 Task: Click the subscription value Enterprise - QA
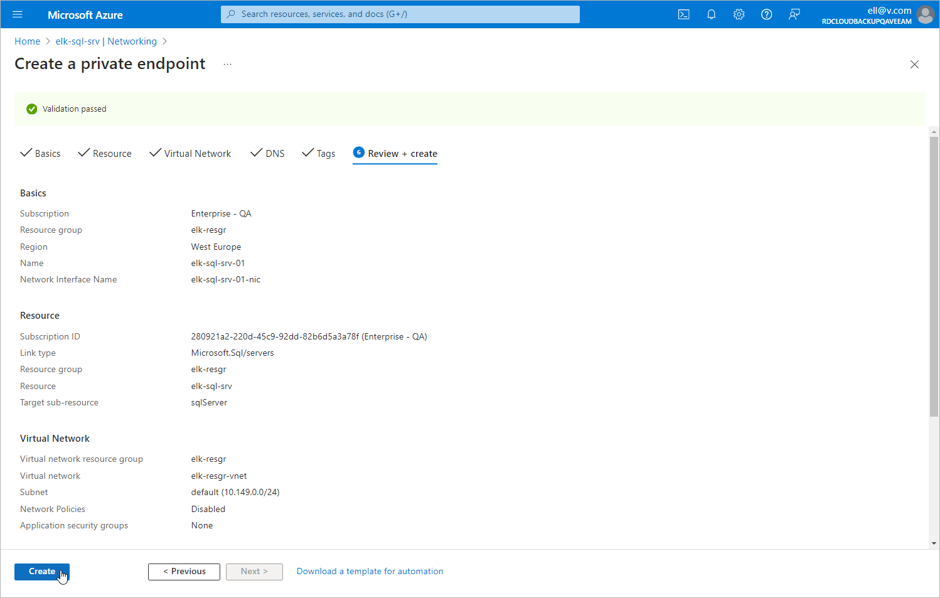221,214
